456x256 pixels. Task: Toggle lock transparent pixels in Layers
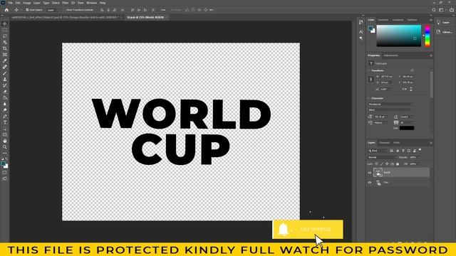(x=377, y=164)
